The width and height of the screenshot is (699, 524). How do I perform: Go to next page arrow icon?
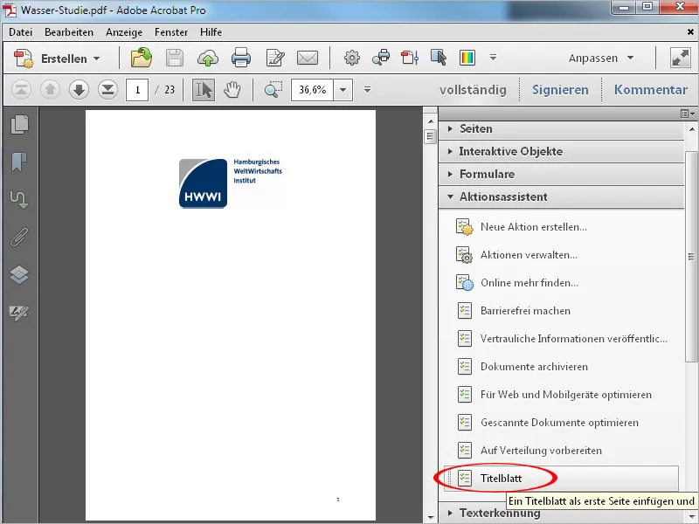79,90
